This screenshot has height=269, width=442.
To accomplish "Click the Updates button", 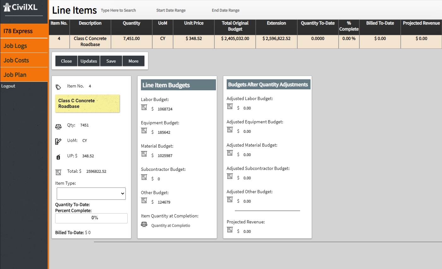I will pyautogui.click(x=89, y=61).
